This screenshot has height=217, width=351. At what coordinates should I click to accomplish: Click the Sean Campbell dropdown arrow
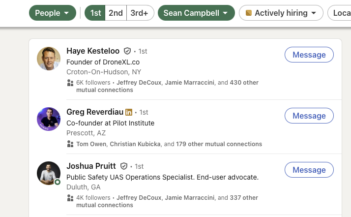(225, 13)
